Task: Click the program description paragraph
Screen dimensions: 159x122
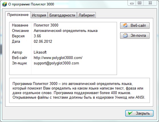Action: click(79, 91)
